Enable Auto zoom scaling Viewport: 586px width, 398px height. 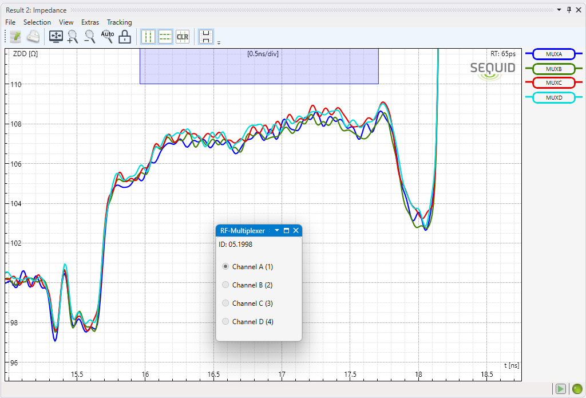108,36
